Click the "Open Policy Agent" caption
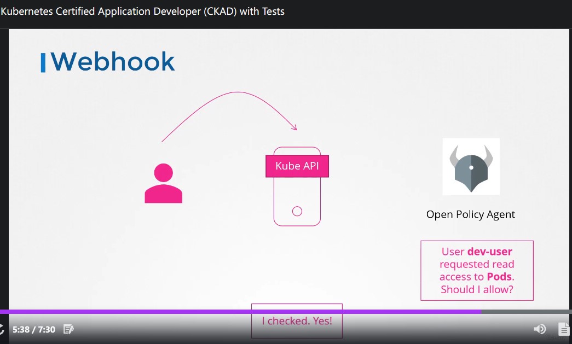 coord(471,214)
